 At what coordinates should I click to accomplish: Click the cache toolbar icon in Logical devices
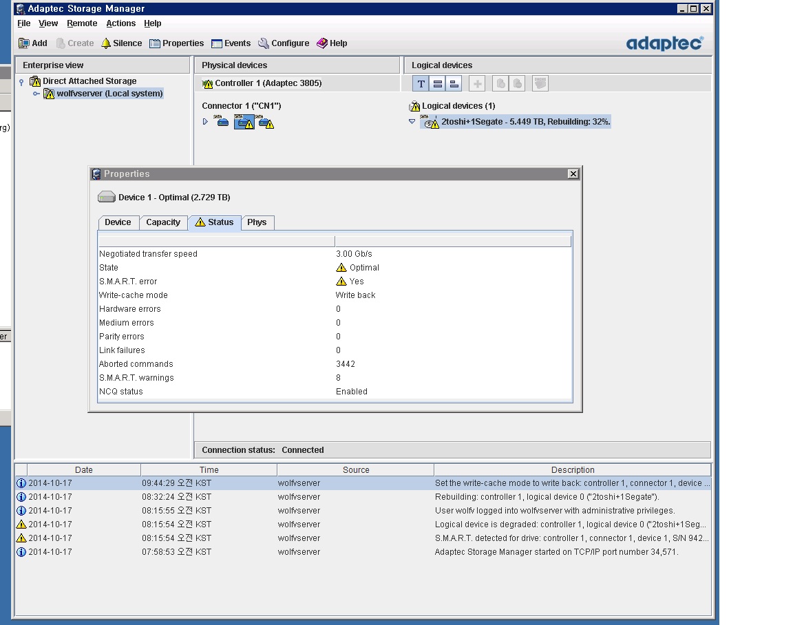pos(540,84)
